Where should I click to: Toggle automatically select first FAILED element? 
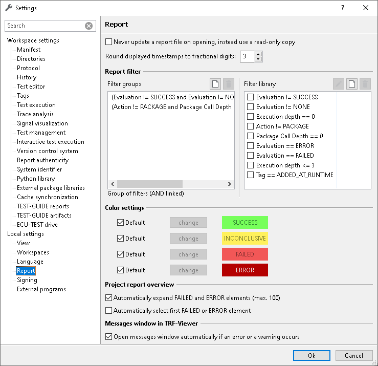point(109,311)
